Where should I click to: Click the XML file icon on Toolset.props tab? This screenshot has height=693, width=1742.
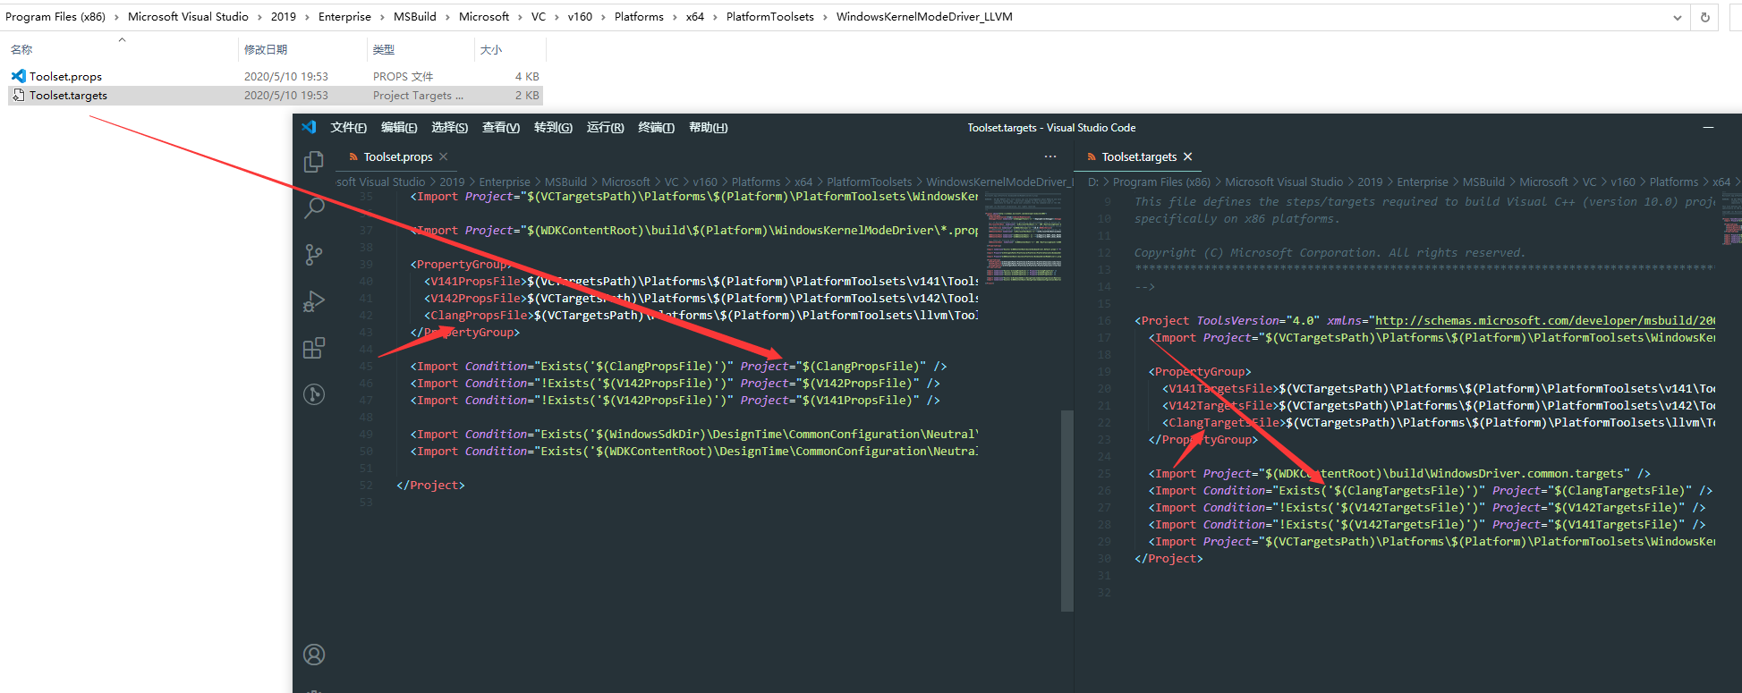click(x=353, y=157)
